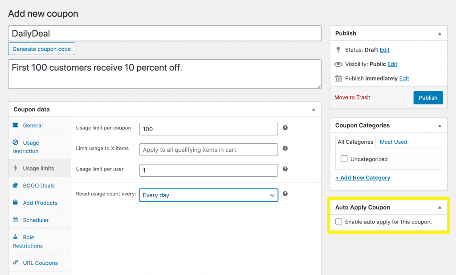Click help icon for Reset usage count
The width and height of the screenshot is (456, 275).
pos(285,194)
